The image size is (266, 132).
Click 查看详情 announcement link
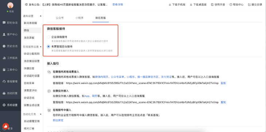(x=118, y=5)
